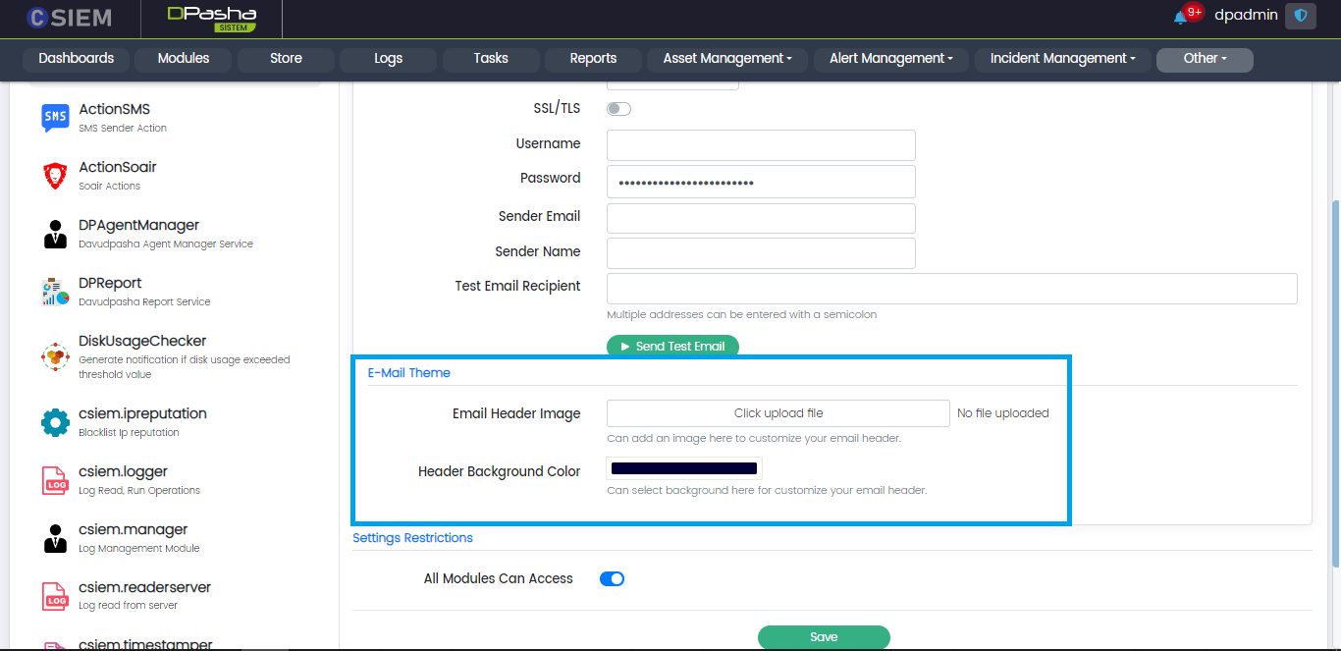This screenshot has height=651, width=1341.
Task: Select the ActionSoair shield icon
Action: point(55,176)
